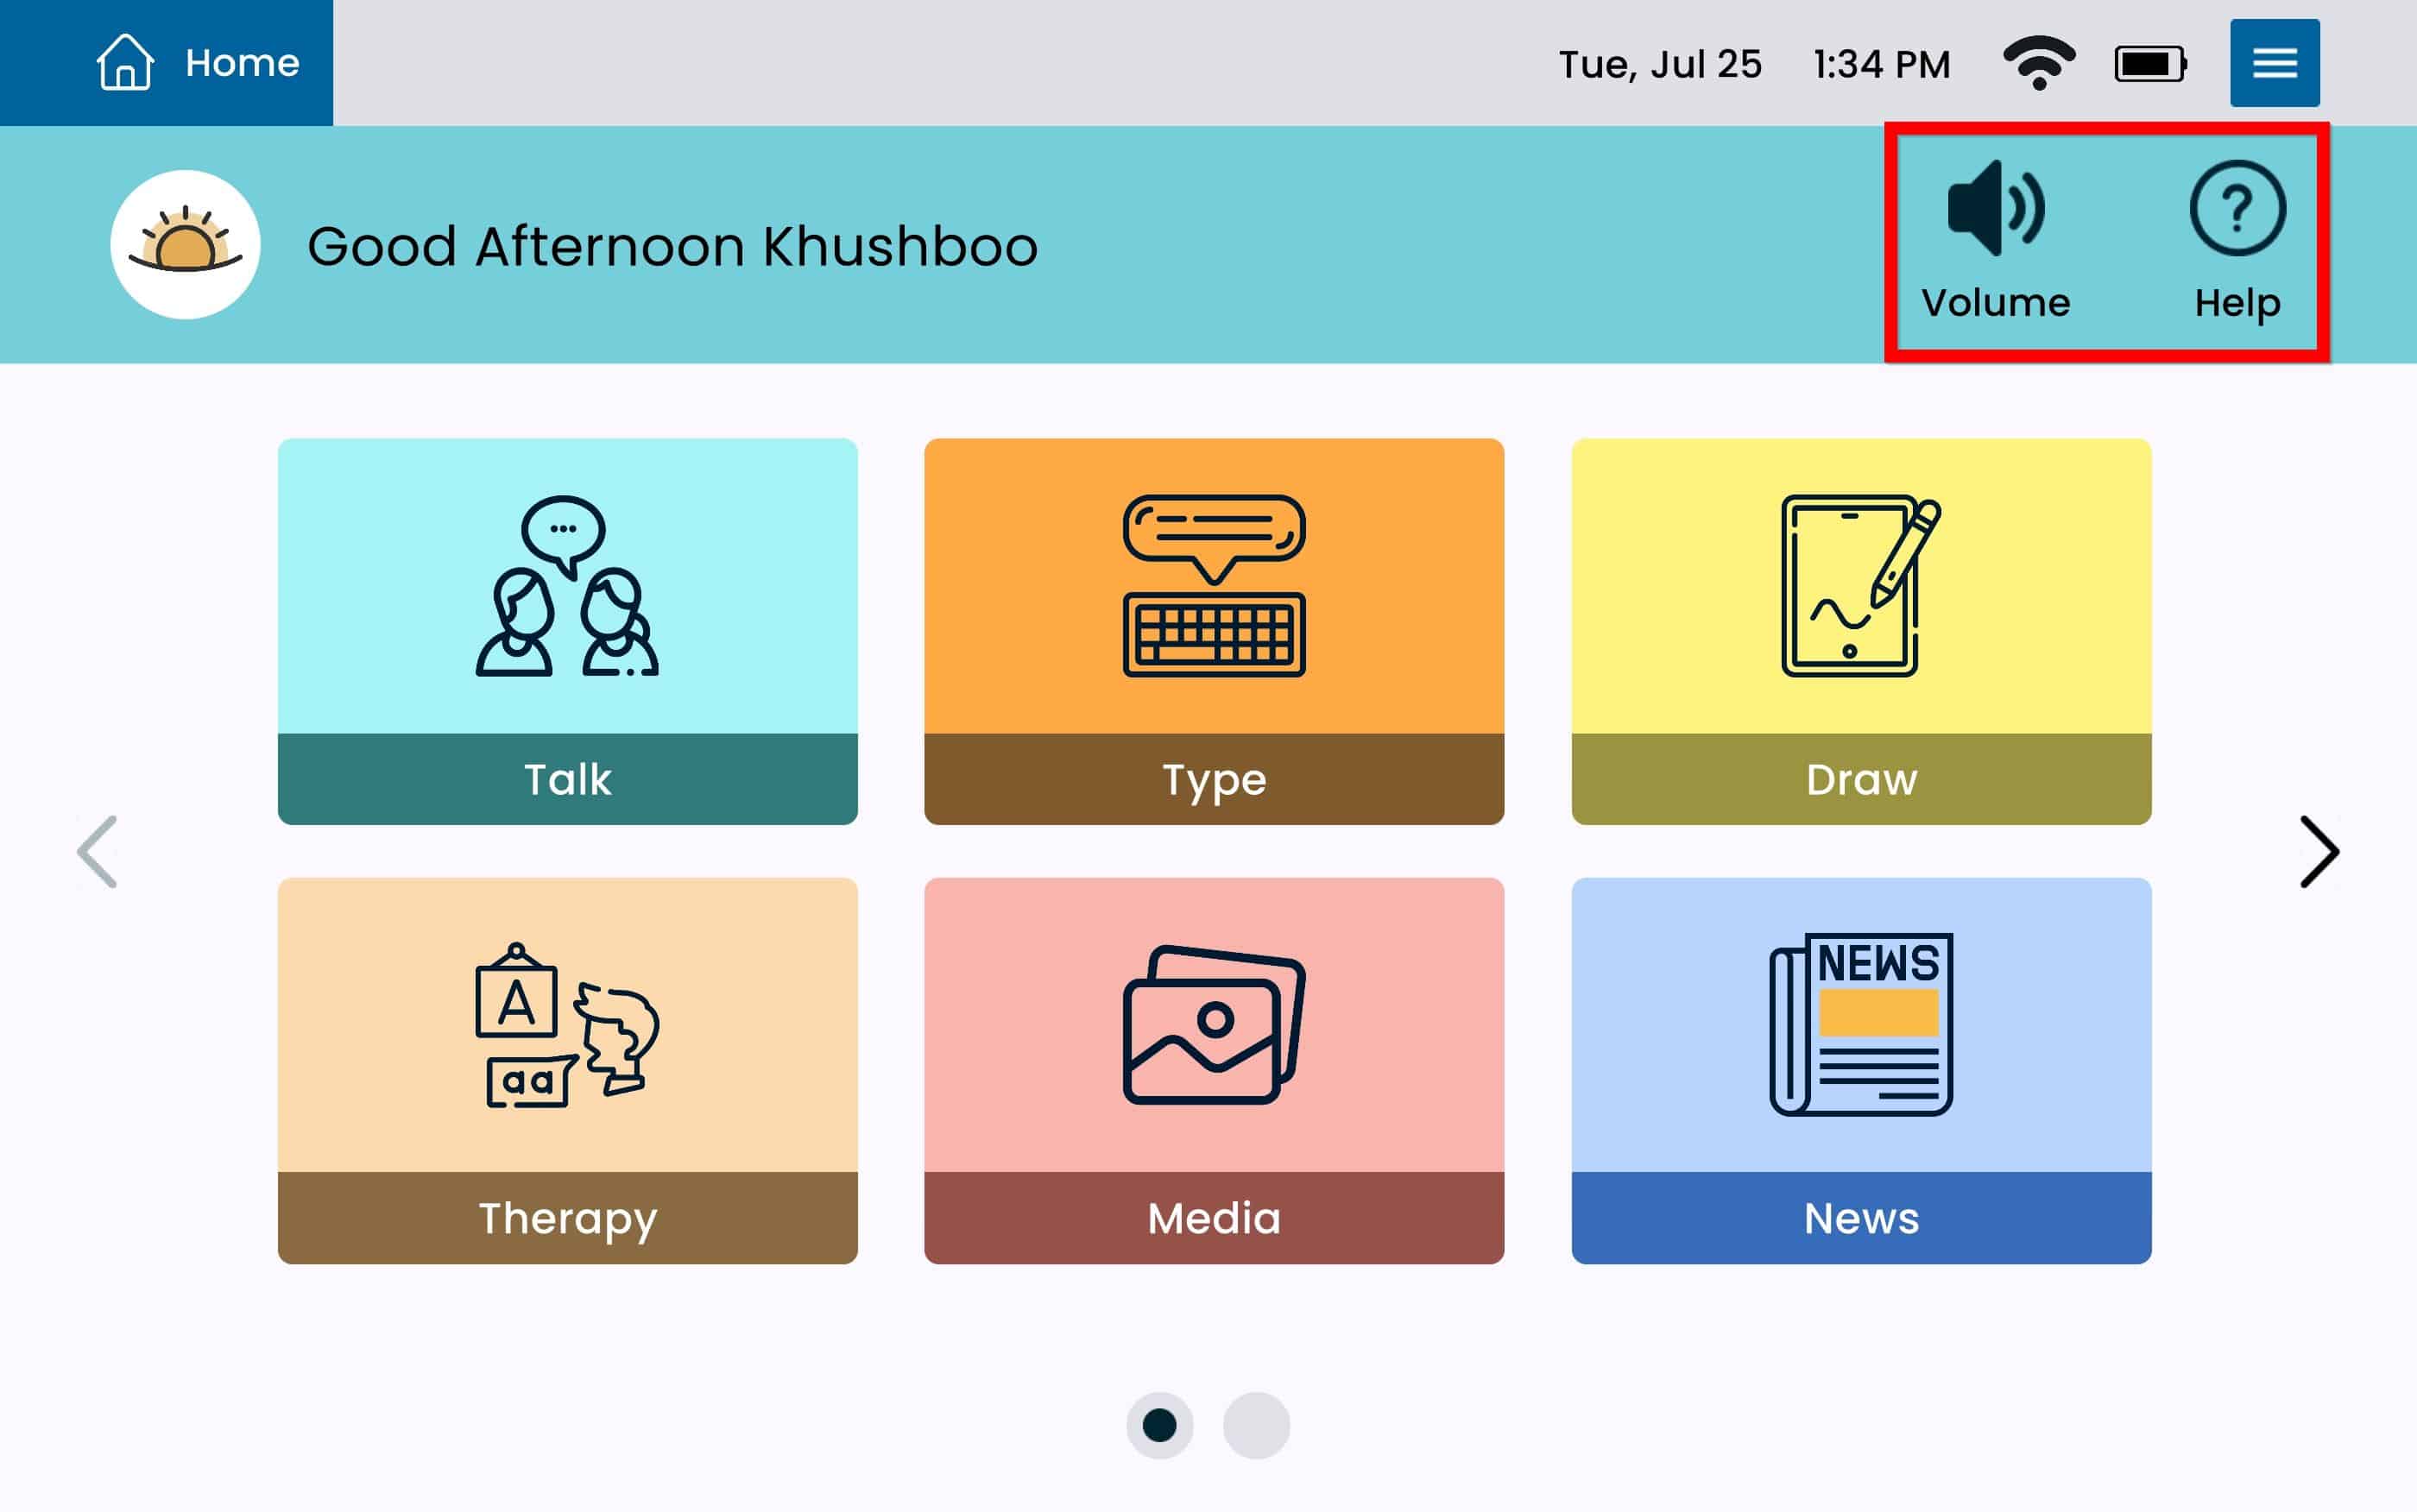
Task: Go to previous page with left chevron
Action: point(98,852)
